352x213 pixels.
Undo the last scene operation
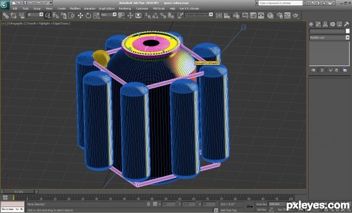coord(31,3)
